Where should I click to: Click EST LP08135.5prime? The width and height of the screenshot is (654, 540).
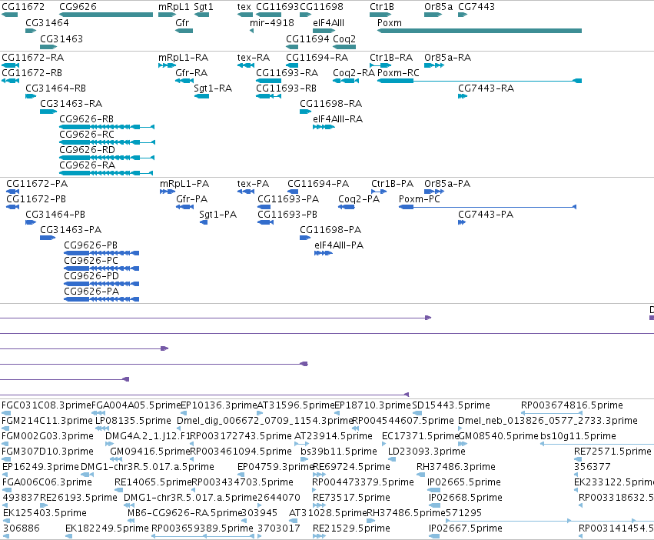pos(133,421)
